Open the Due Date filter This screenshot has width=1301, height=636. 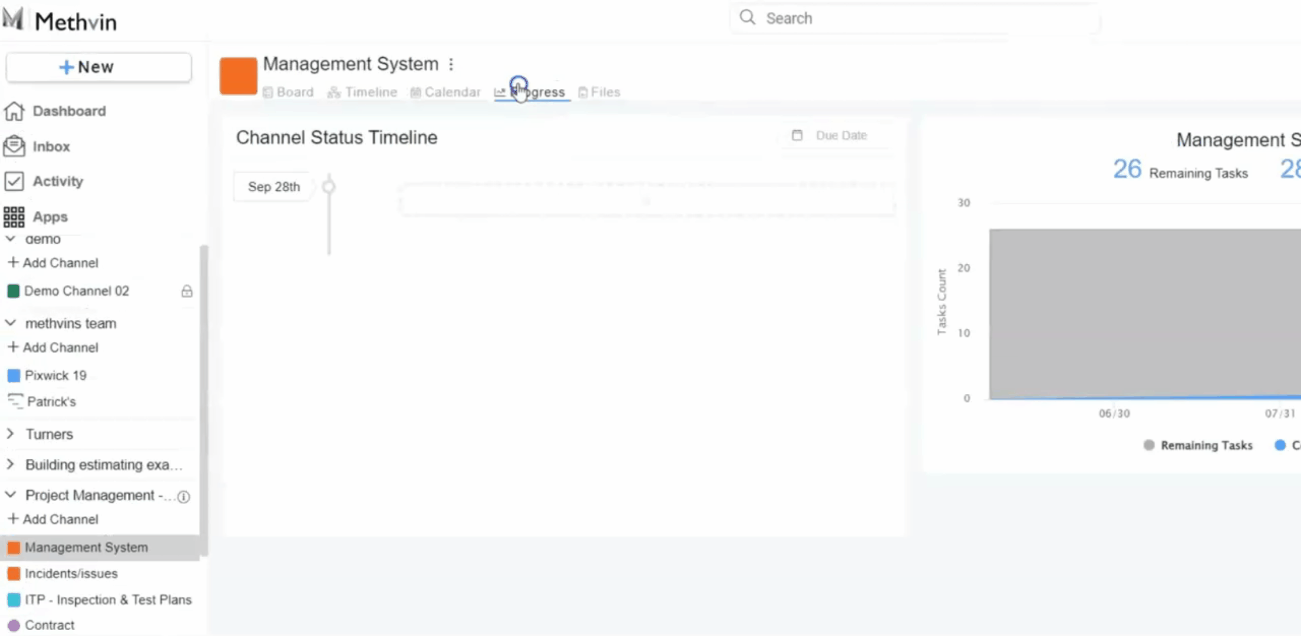(x=831, y=135)
